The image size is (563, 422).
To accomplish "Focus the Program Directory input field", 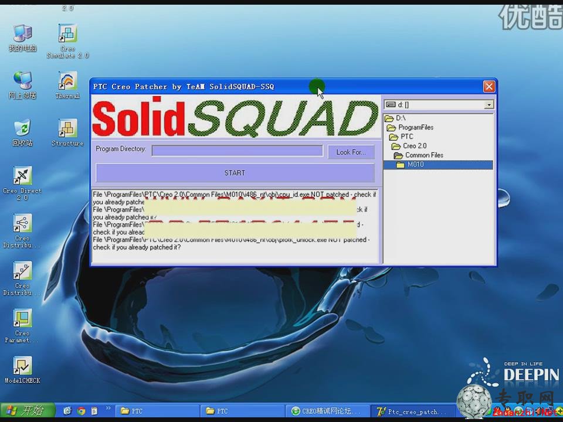I will coord(238,151).
